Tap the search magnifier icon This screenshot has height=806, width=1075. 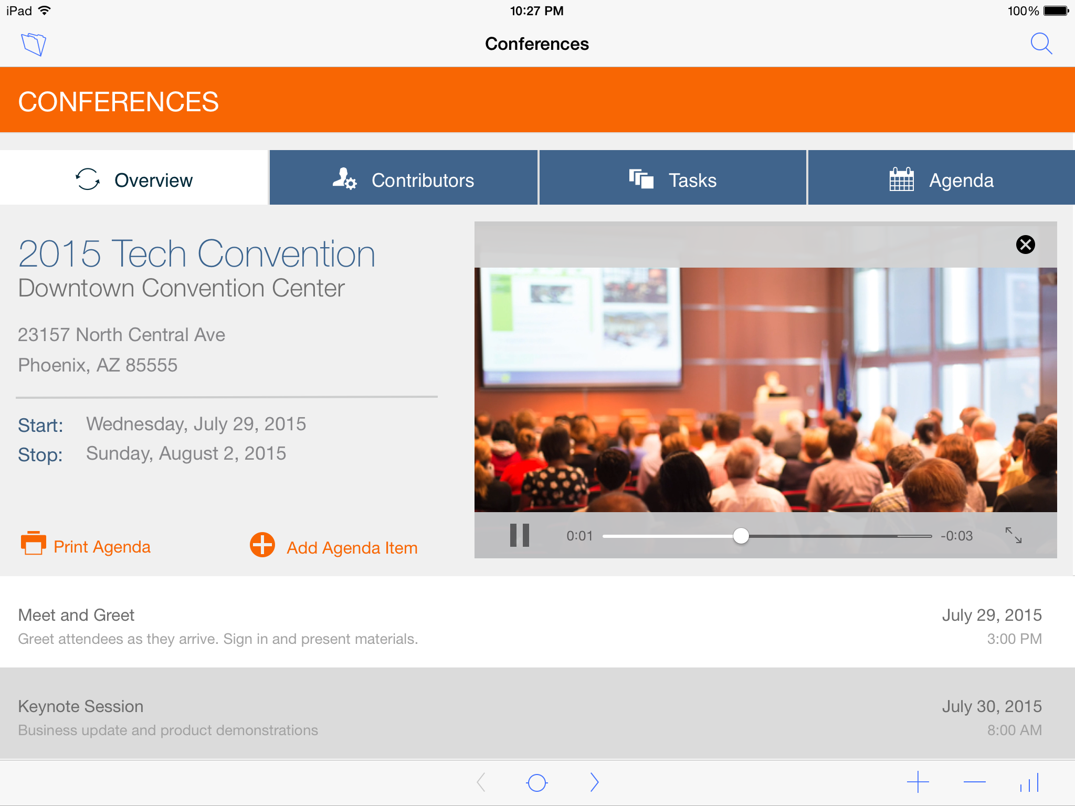click(x=1041, y=44)
